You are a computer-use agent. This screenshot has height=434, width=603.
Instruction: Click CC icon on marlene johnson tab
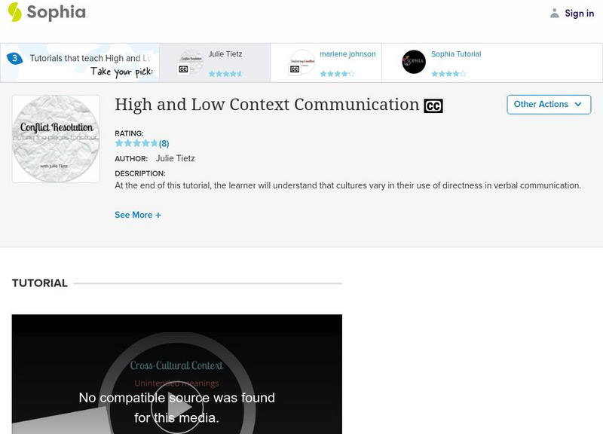pos(295,69)
